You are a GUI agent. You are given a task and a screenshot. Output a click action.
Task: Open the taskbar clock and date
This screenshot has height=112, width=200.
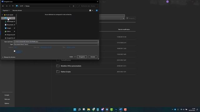click(192, 110)
